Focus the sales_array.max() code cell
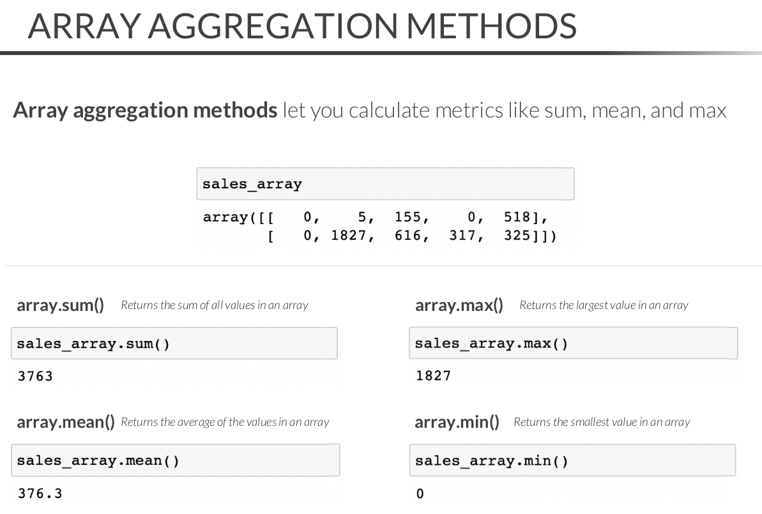This screenshot has height=514, width=762. click(573, 344)
